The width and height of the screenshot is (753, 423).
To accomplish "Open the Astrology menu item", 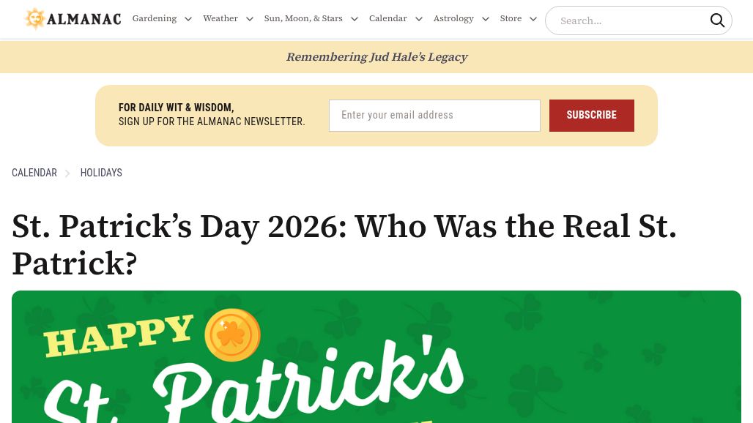I will pyautogui.click(x=453, y=19).
